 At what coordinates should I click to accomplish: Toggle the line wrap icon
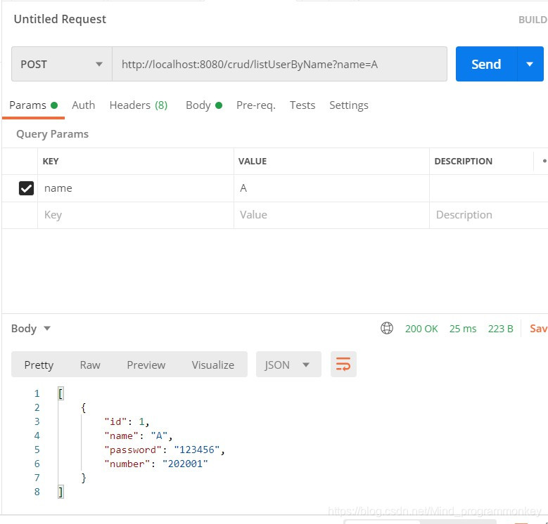click(x=343, y=365)
